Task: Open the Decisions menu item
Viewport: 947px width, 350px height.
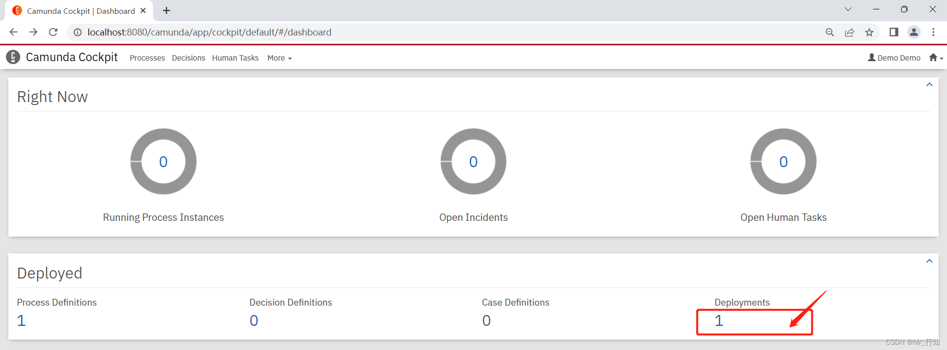Action: click(188, 58)
